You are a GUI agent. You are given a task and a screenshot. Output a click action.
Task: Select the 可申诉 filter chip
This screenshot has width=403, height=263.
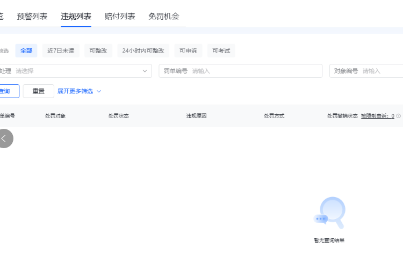(x=188, y=51)
